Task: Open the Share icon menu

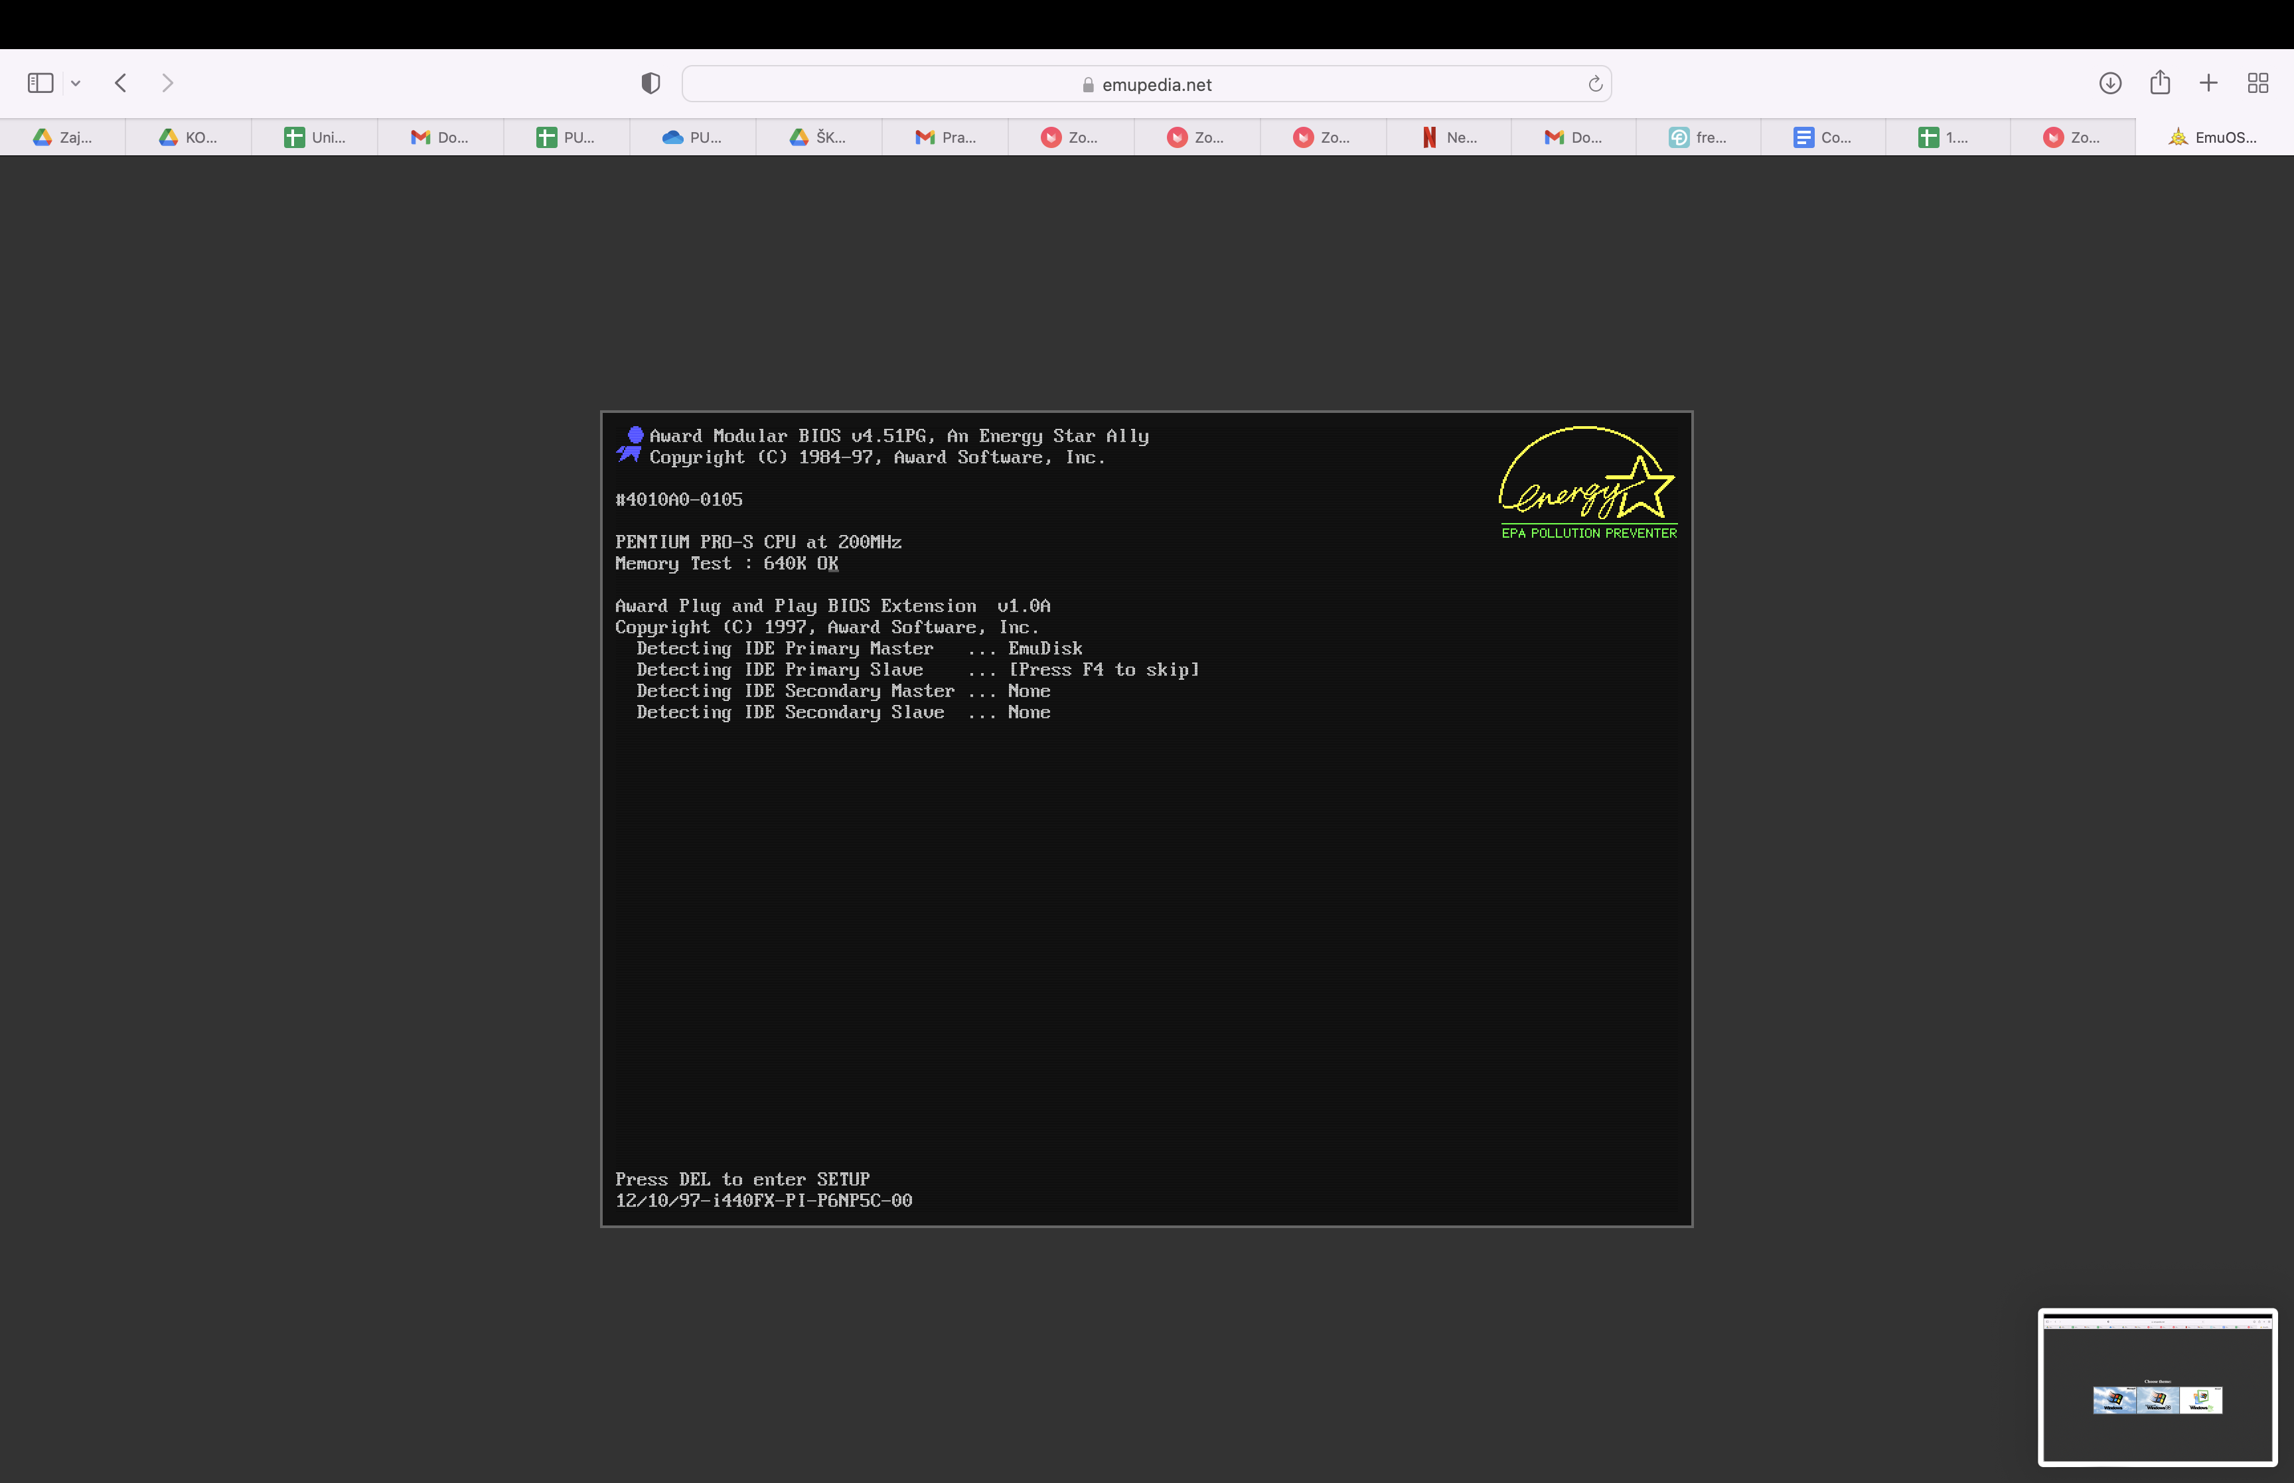Action: (x=2159, y=83)
